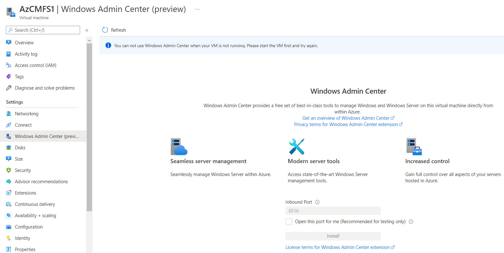Click the Properties bars icon
This screenshot has width=504, height=253.
click(9, 249)
